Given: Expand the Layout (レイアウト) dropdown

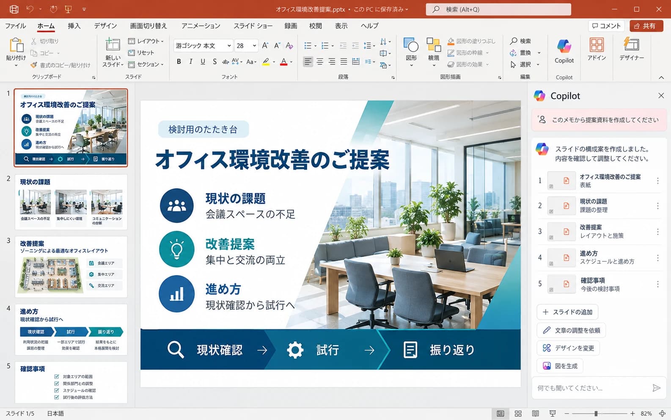Looking at the screenshot, I should coord(146,41).
